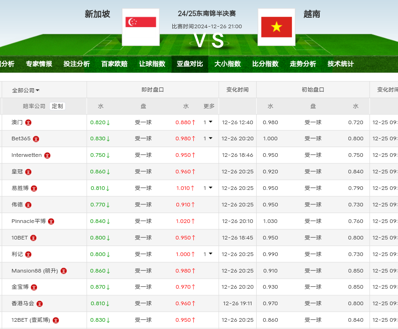Screen dimensions: 398x329
Task: Open the Bet365 company link
Action: pyautogui.click(x=21, y=139)
